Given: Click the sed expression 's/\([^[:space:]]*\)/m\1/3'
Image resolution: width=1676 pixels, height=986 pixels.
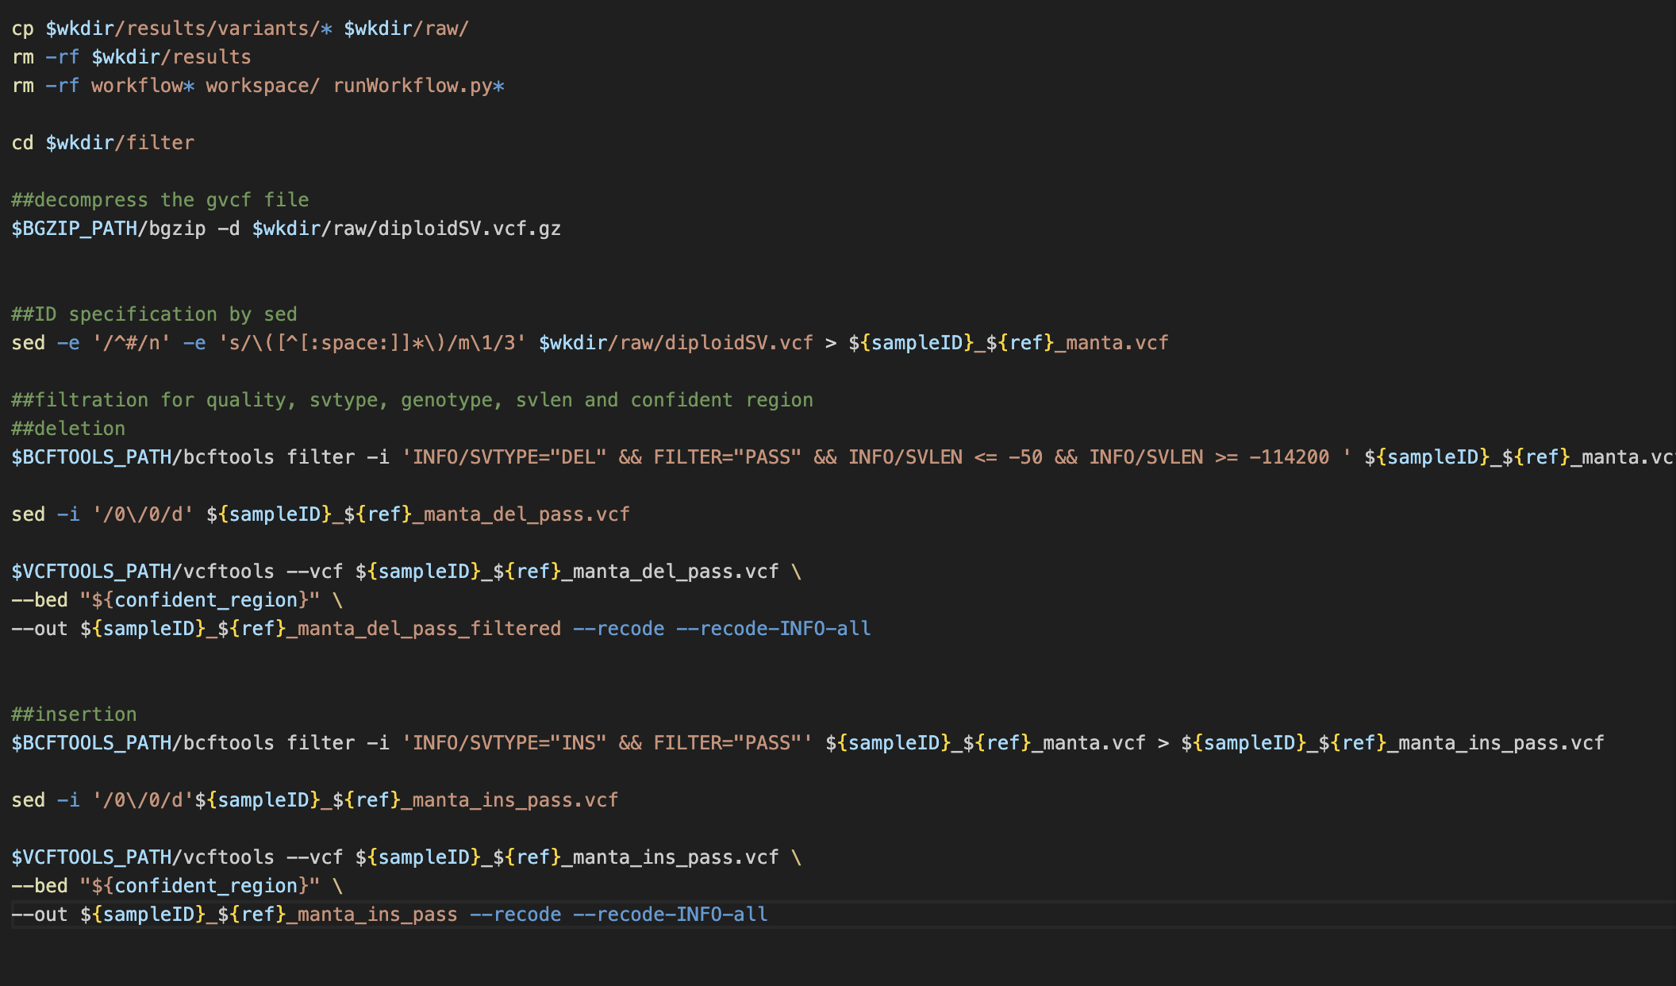Looking at the screenshot, I should [x=372, y=343].
